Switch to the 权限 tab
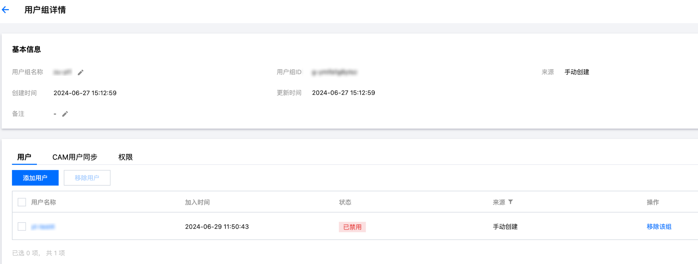 point(125,157)
